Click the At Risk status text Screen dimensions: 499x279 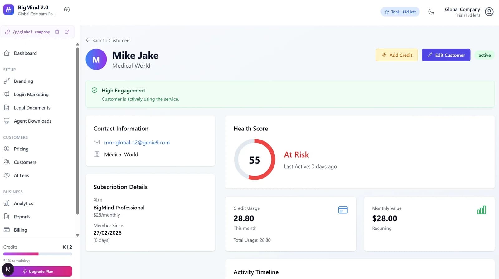pyautogui.click(x=296, y=155)
